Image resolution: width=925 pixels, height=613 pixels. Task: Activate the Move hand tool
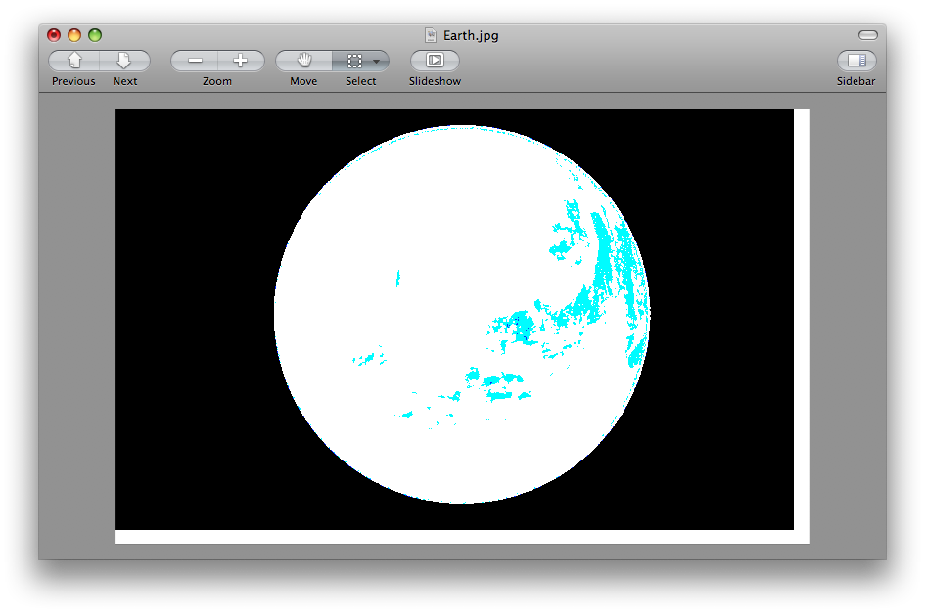tap(303, 61)
